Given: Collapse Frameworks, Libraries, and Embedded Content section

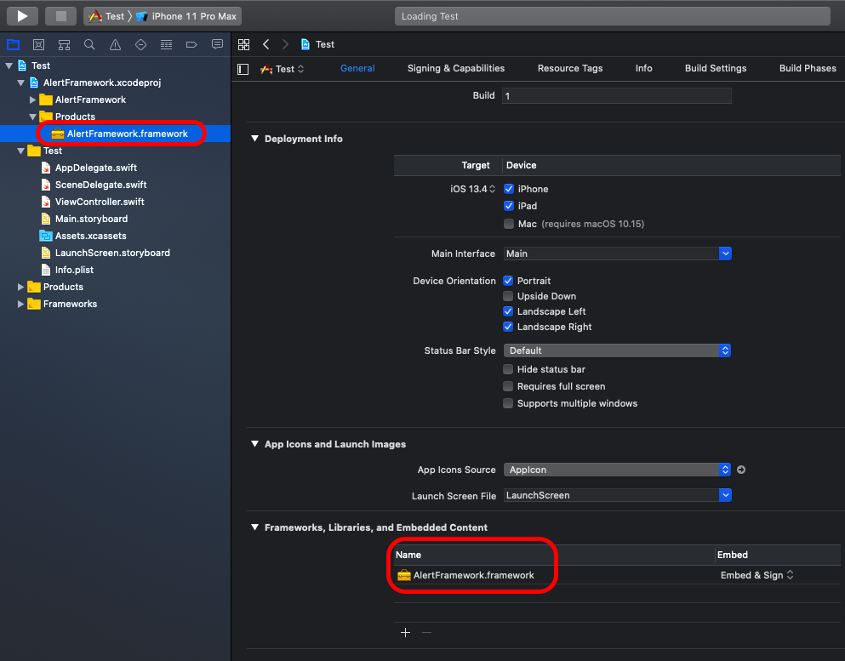Looking at the screenshot, I should (255, 527).
